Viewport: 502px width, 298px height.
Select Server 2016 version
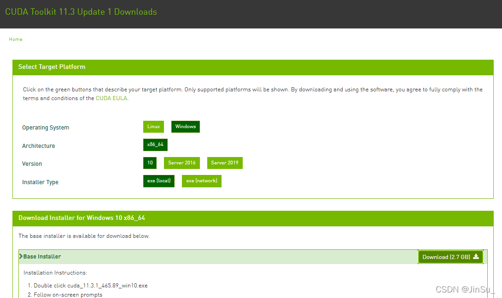tap(182, 163)
